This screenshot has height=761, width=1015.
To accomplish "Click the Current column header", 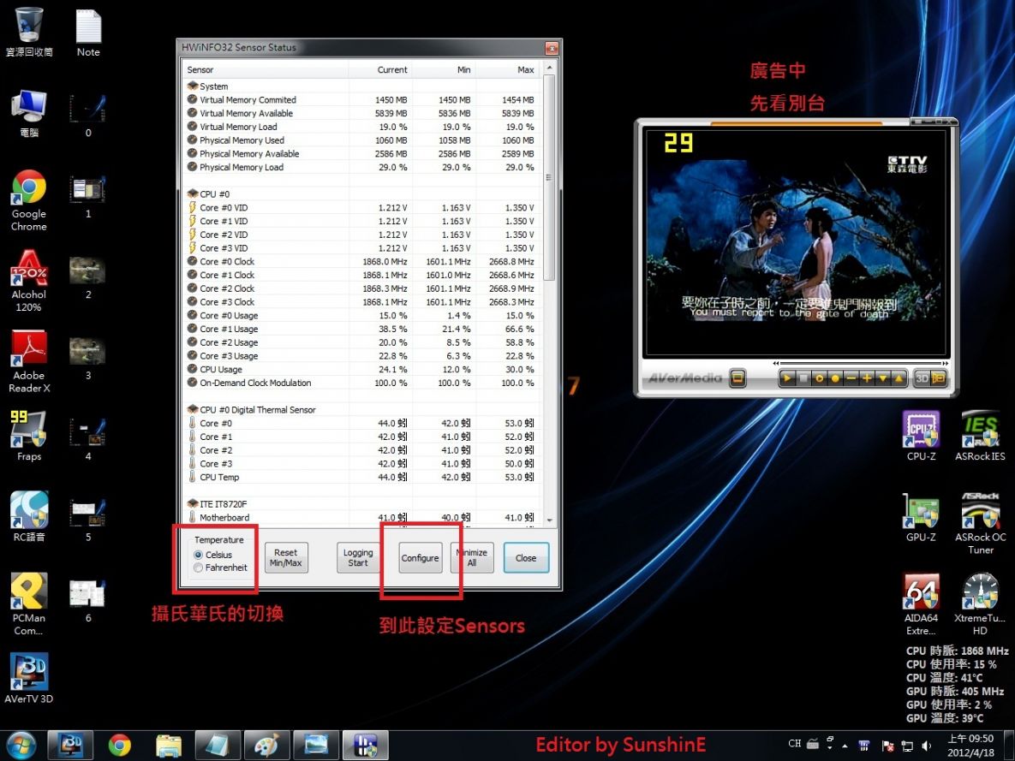I will coord(380,69).
